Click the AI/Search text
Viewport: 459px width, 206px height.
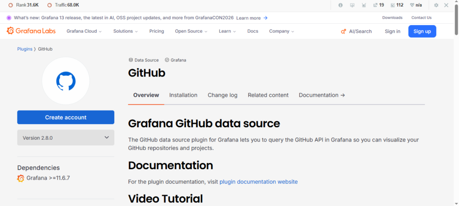pos(360,31)
